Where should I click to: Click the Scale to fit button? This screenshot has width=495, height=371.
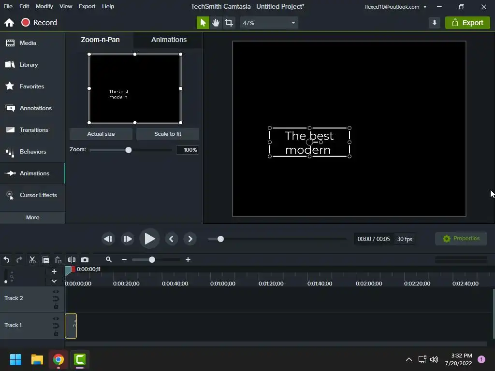168,134
